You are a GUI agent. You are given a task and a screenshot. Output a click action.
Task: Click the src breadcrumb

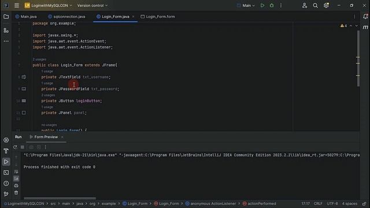click(x=53, y=203)
